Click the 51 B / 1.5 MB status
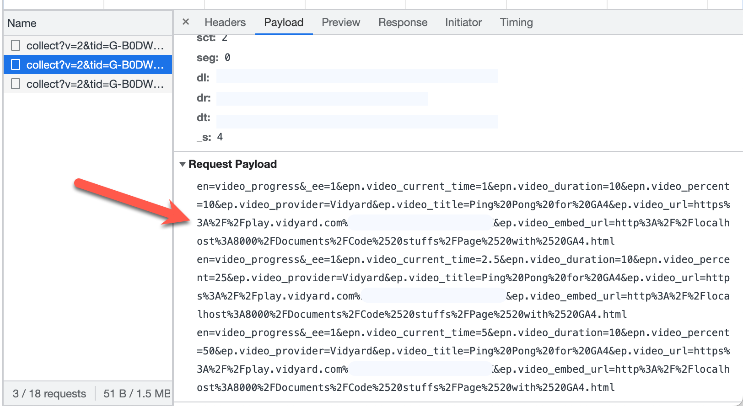The height and width of the screenshot is (407, 743). [x=137, y=394]
